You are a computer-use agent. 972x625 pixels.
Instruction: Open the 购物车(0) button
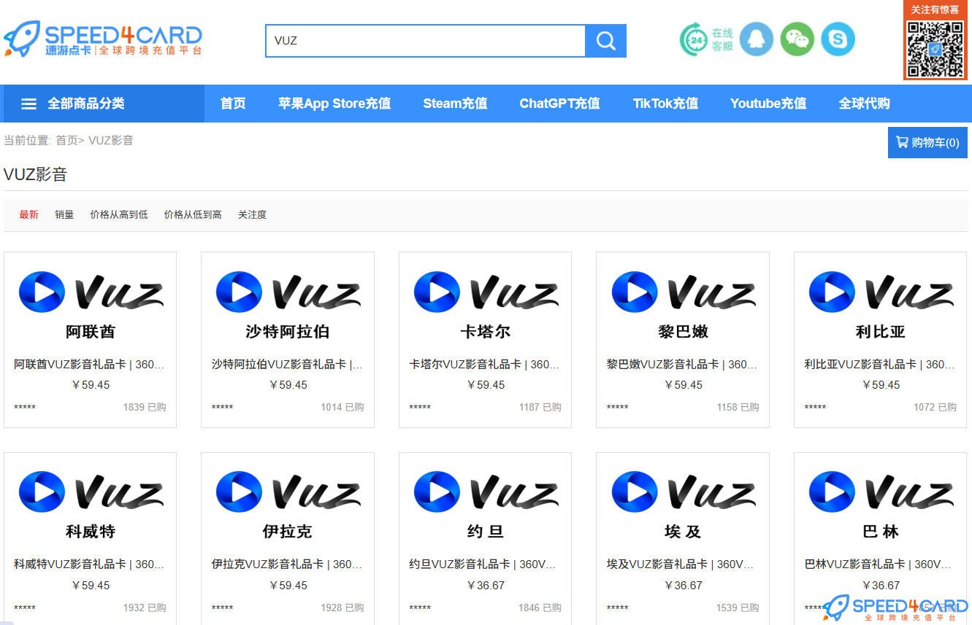pyautogui.click(x=927, y=142)
